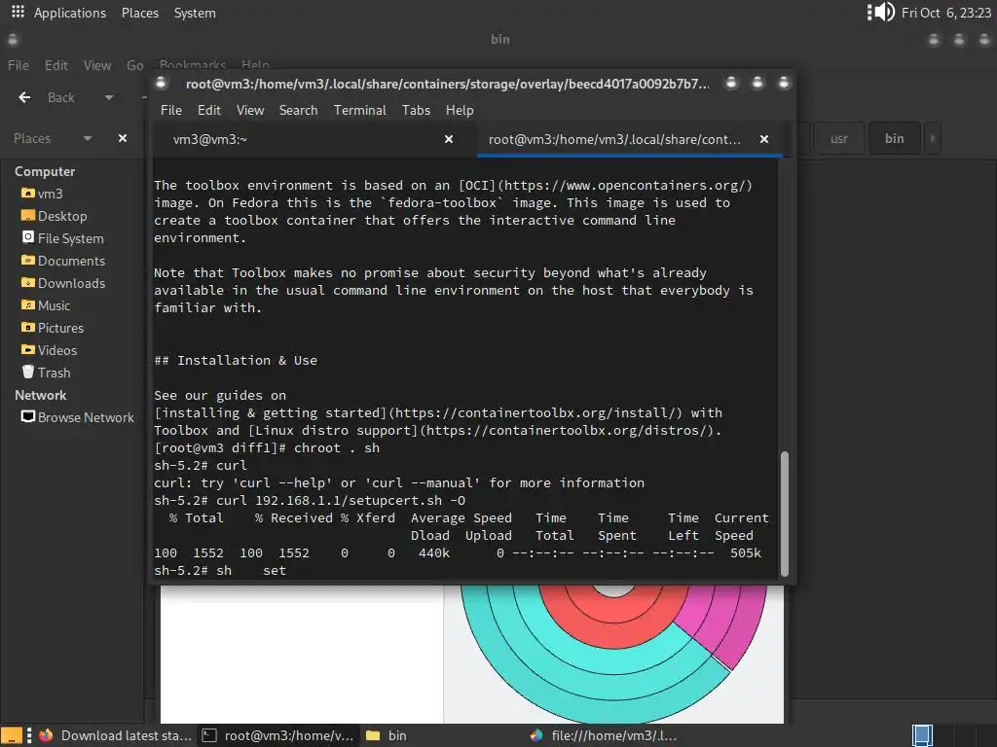Open the Back history dropdown arrow
Image resolution: width=997 pixels, height=747 pixels.
109,97
